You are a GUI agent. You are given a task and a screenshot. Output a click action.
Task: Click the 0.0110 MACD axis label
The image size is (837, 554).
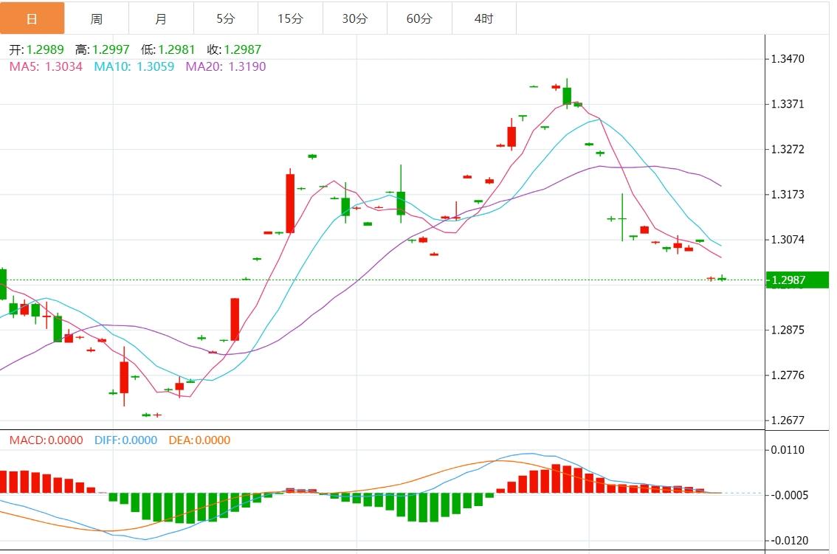tap(788, 450)
